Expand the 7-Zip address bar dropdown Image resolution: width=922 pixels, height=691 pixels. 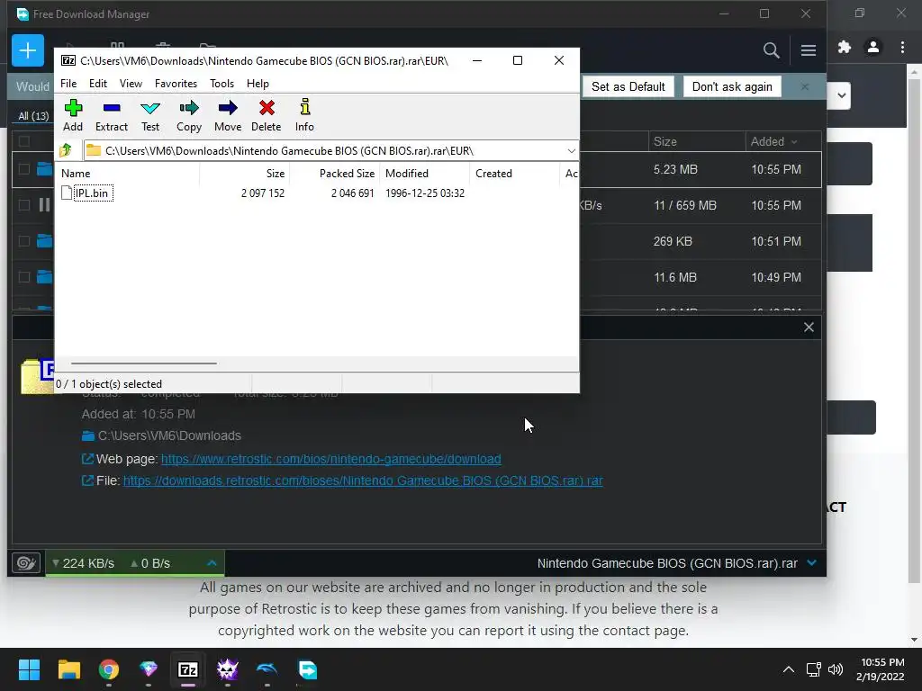pyautogui.click(x=571, y=151)
